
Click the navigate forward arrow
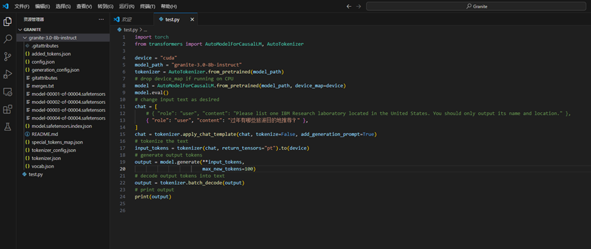[358, 6]
